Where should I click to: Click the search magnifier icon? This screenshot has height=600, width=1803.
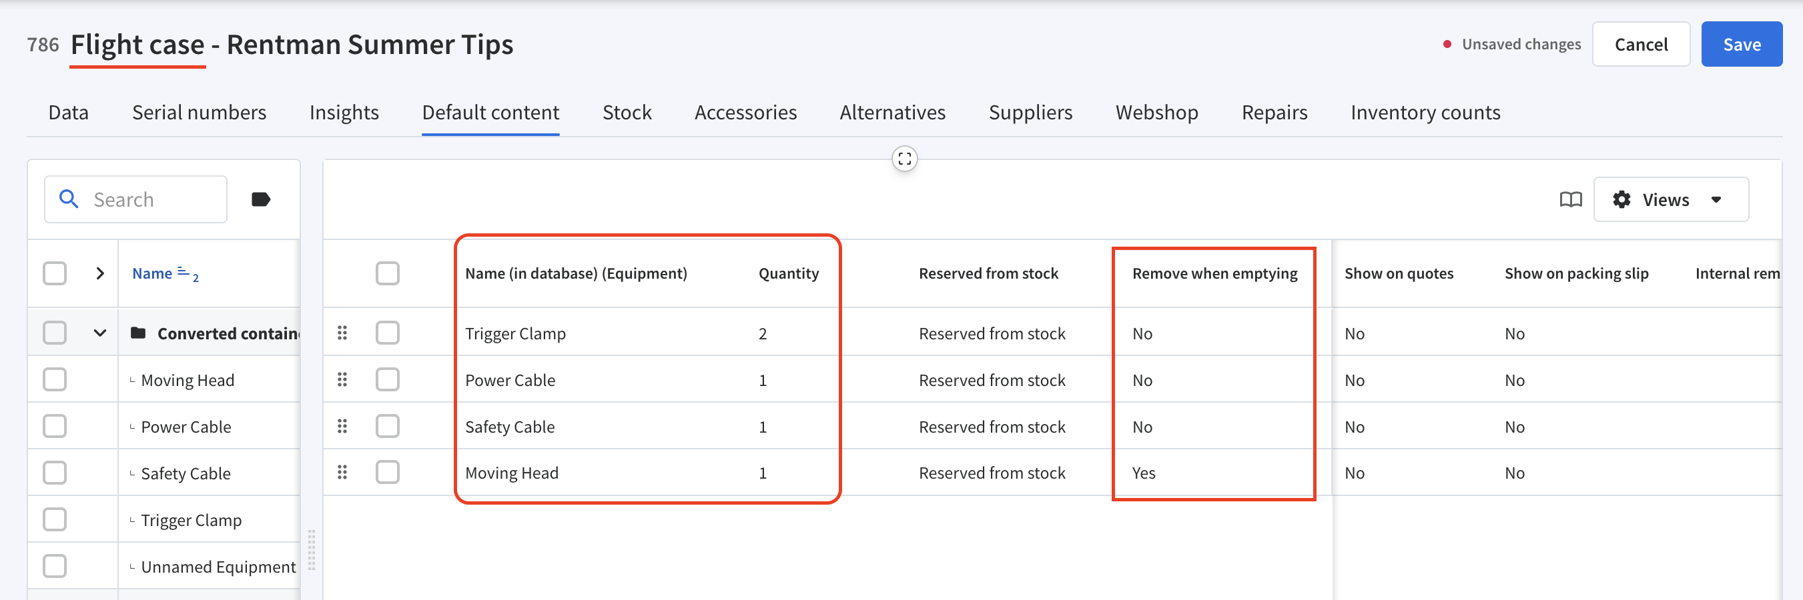pyautogui.click(x=69, y=199)
